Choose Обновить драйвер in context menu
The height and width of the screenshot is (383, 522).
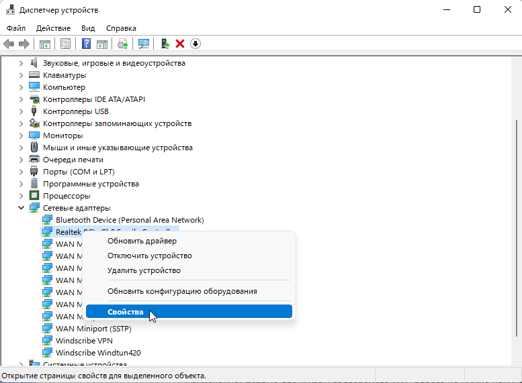189,241
